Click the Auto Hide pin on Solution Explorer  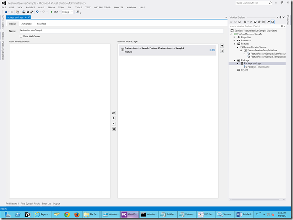(x=280, y=17)
